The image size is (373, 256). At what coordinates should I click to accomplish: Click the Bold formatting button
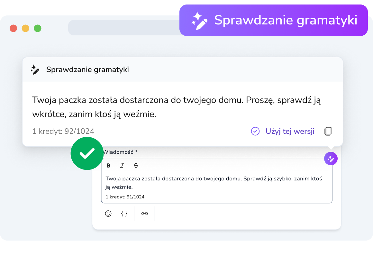(108, 166)
